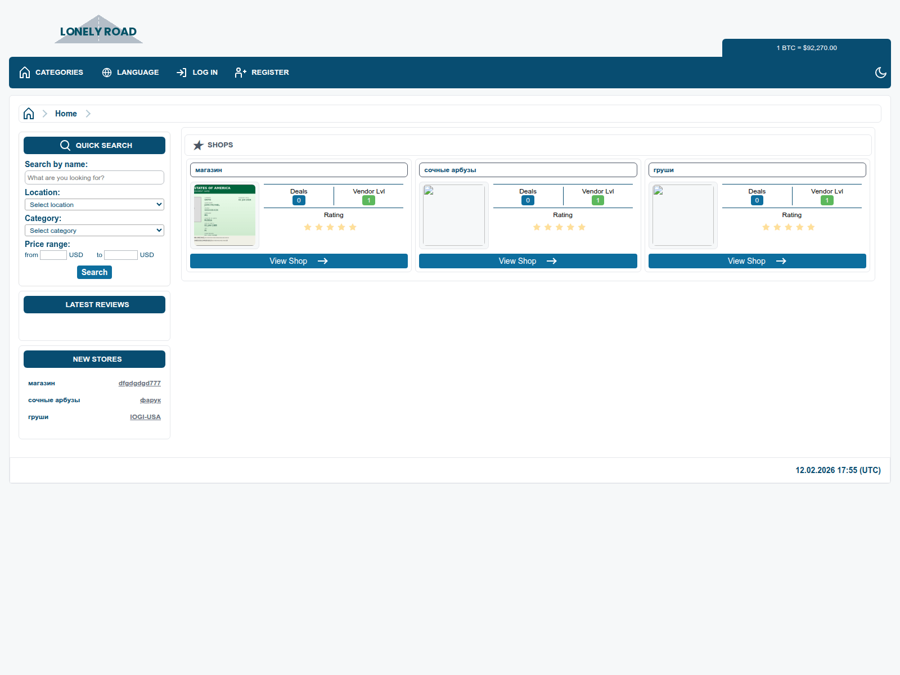900x675 pixels.
Task: Open the Select category dropdown
Action: coord(94,230)
